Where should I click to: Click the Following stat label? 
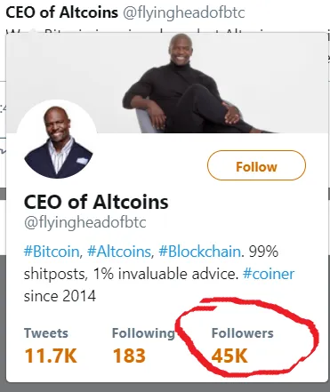(x=143, y=333)
